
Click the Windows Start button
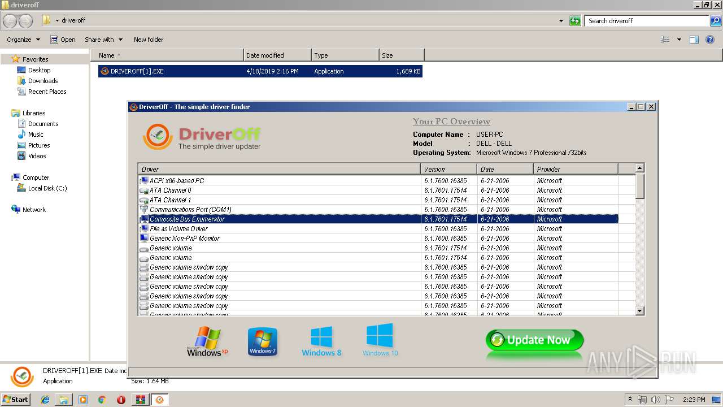tap(15, 399)
